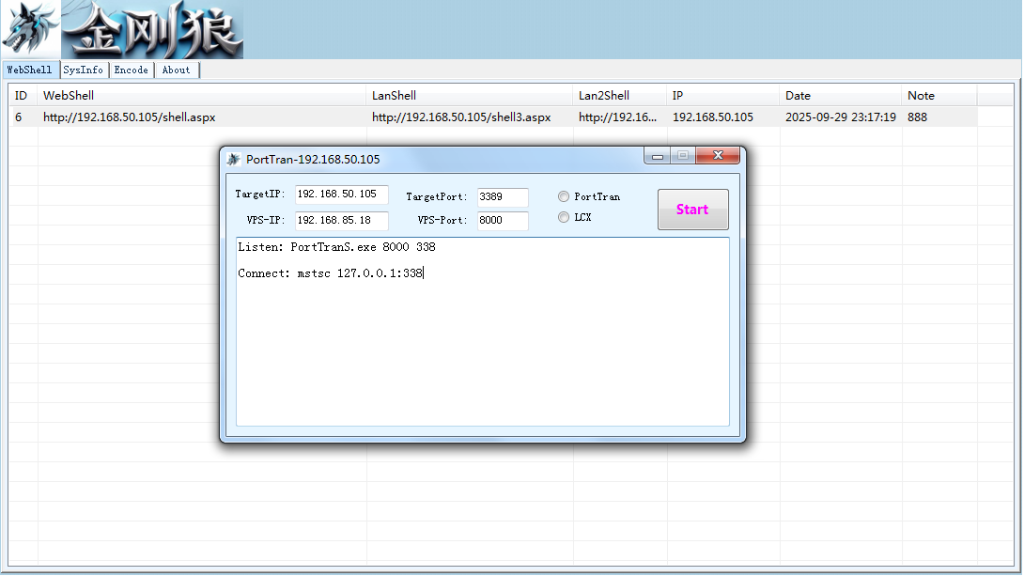Open the WebShell tab
The width and height of the screenshot is (1024, 576).
click(30, 70)
